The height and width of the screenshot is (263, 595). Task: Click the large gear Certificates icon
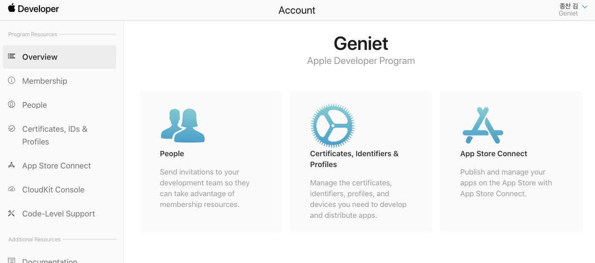click(x=332, y=126)
